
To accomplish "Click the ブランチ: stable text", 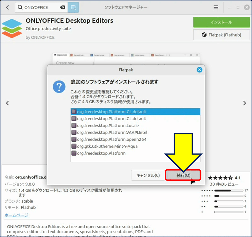I will (19, 201).
